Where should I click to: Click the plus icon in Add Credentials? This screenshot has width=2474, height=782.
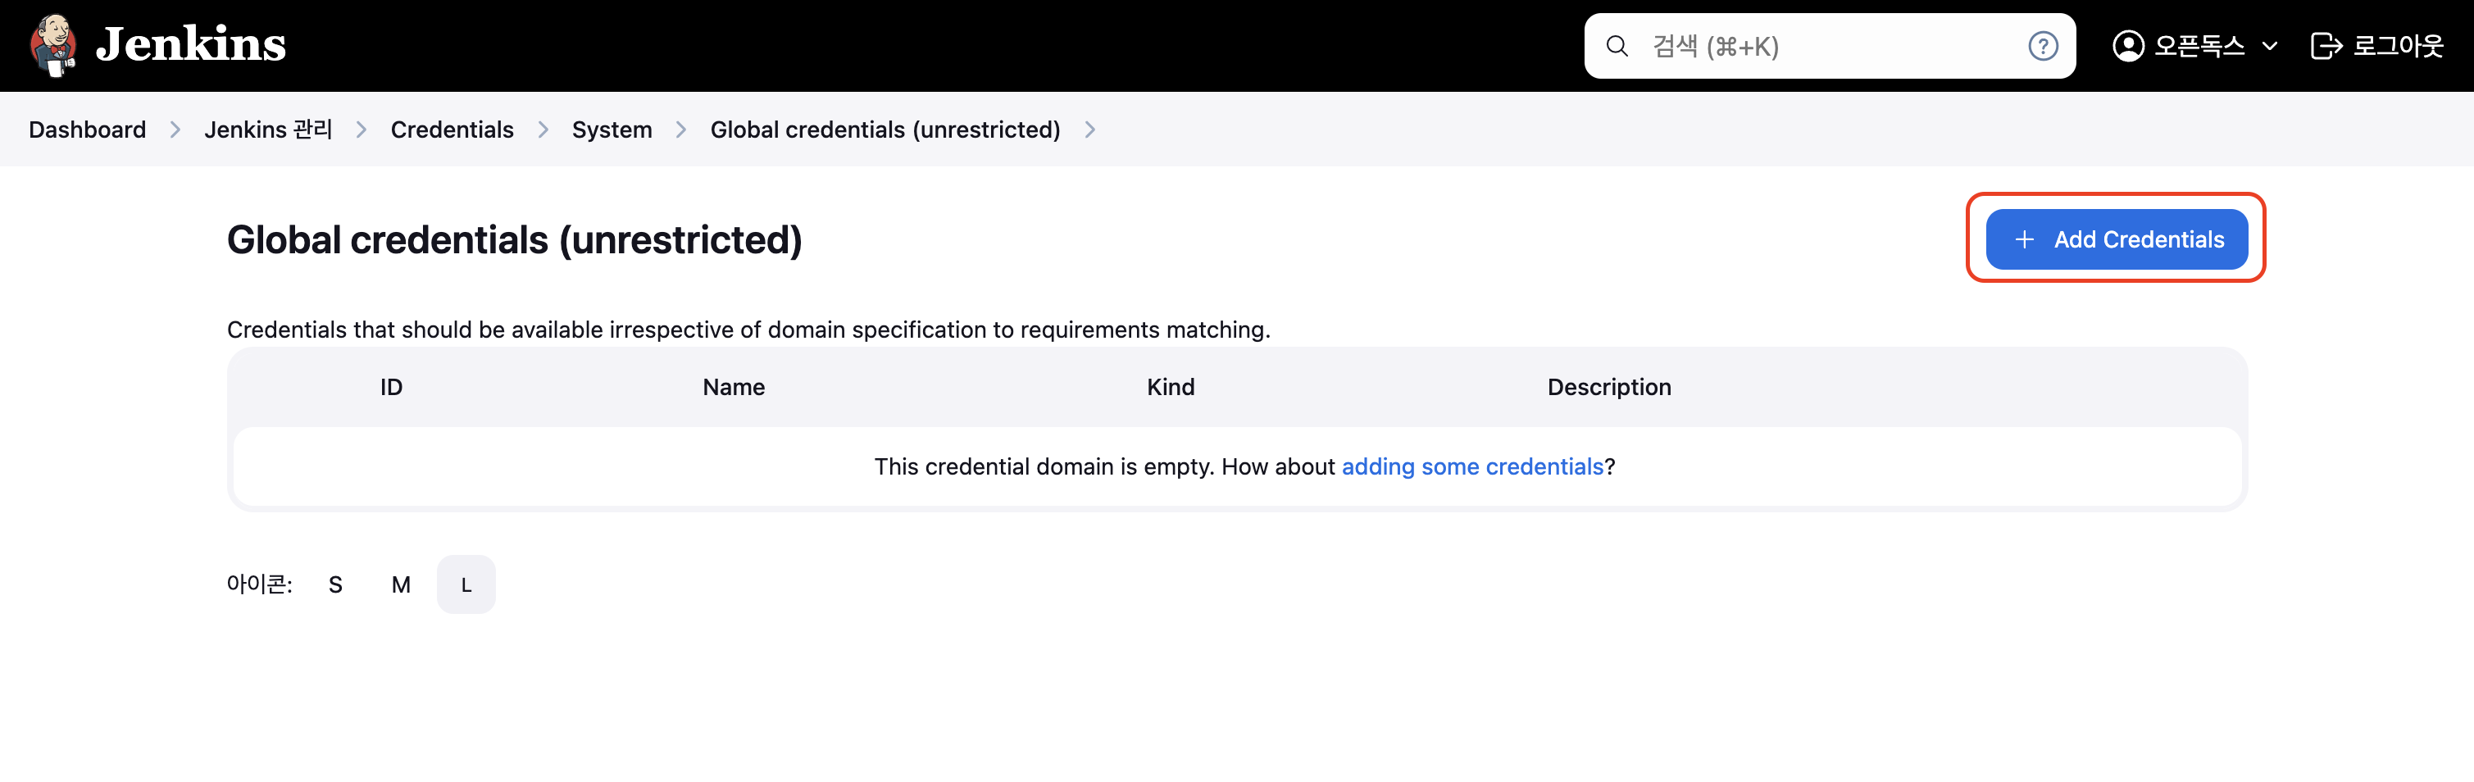2024,239
